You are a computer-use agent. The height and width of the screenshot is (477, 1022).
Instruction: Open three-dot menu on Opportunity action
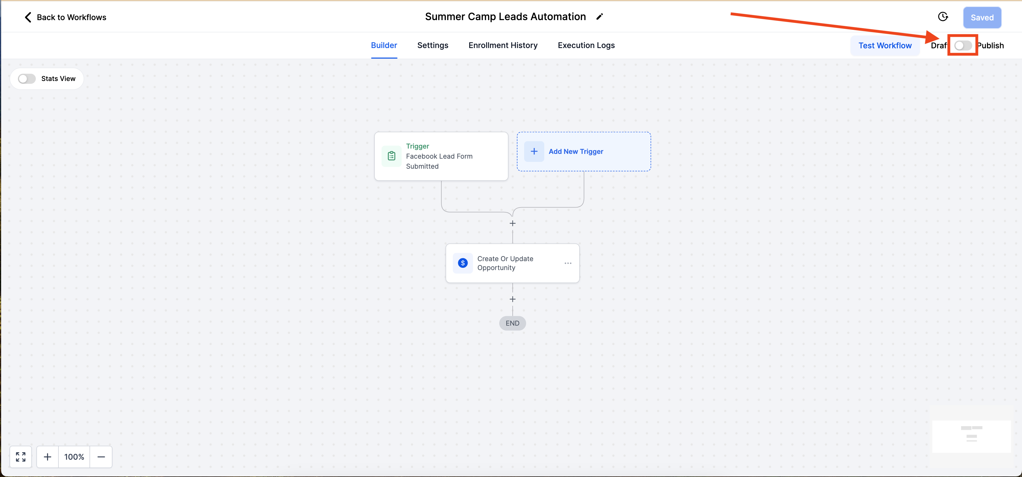click(x=568, y=263)
